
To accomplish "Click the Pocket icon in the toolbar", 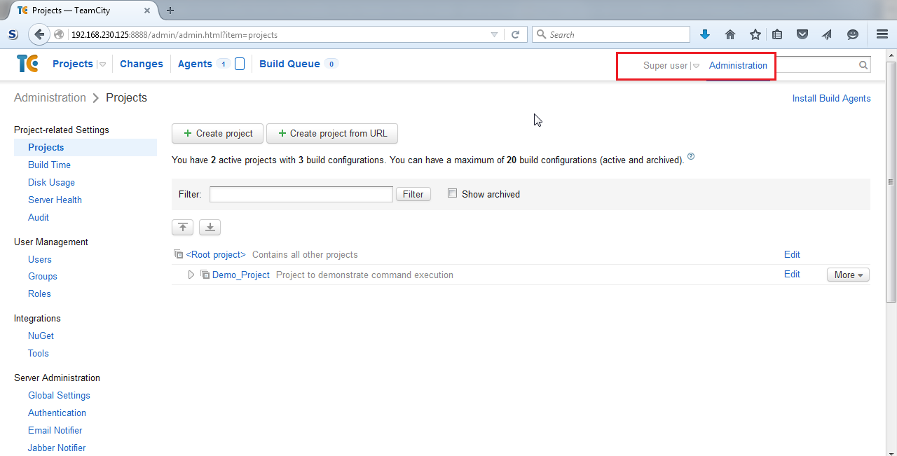I will [802, 34].
